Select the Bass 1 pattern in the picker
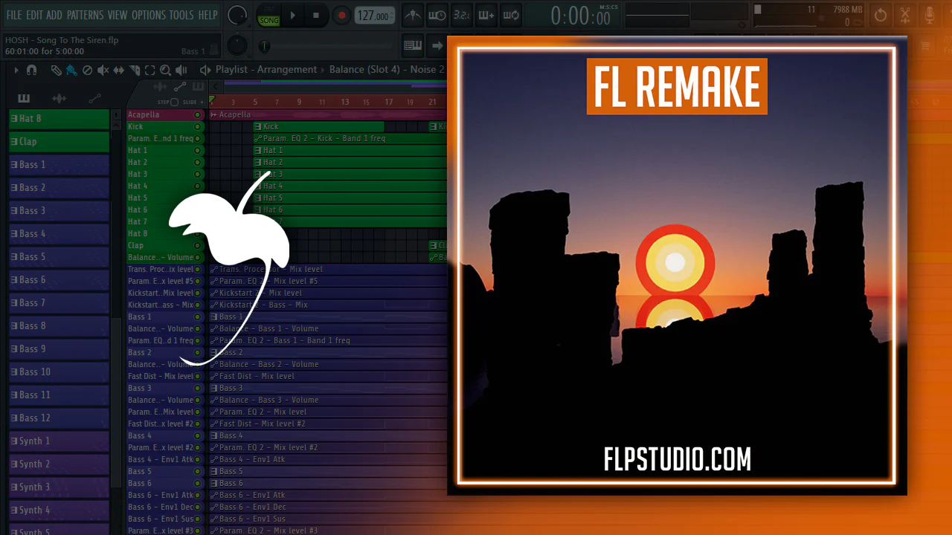Image resolution: width=952 pixels, height=535 pixels. point(59,164)
